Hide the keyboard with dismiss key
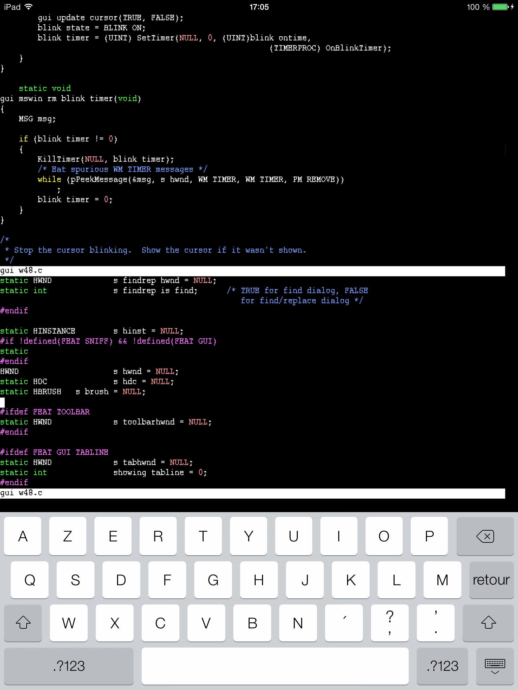The width and height of the screenshot is (518, 690). click(494, 666)
